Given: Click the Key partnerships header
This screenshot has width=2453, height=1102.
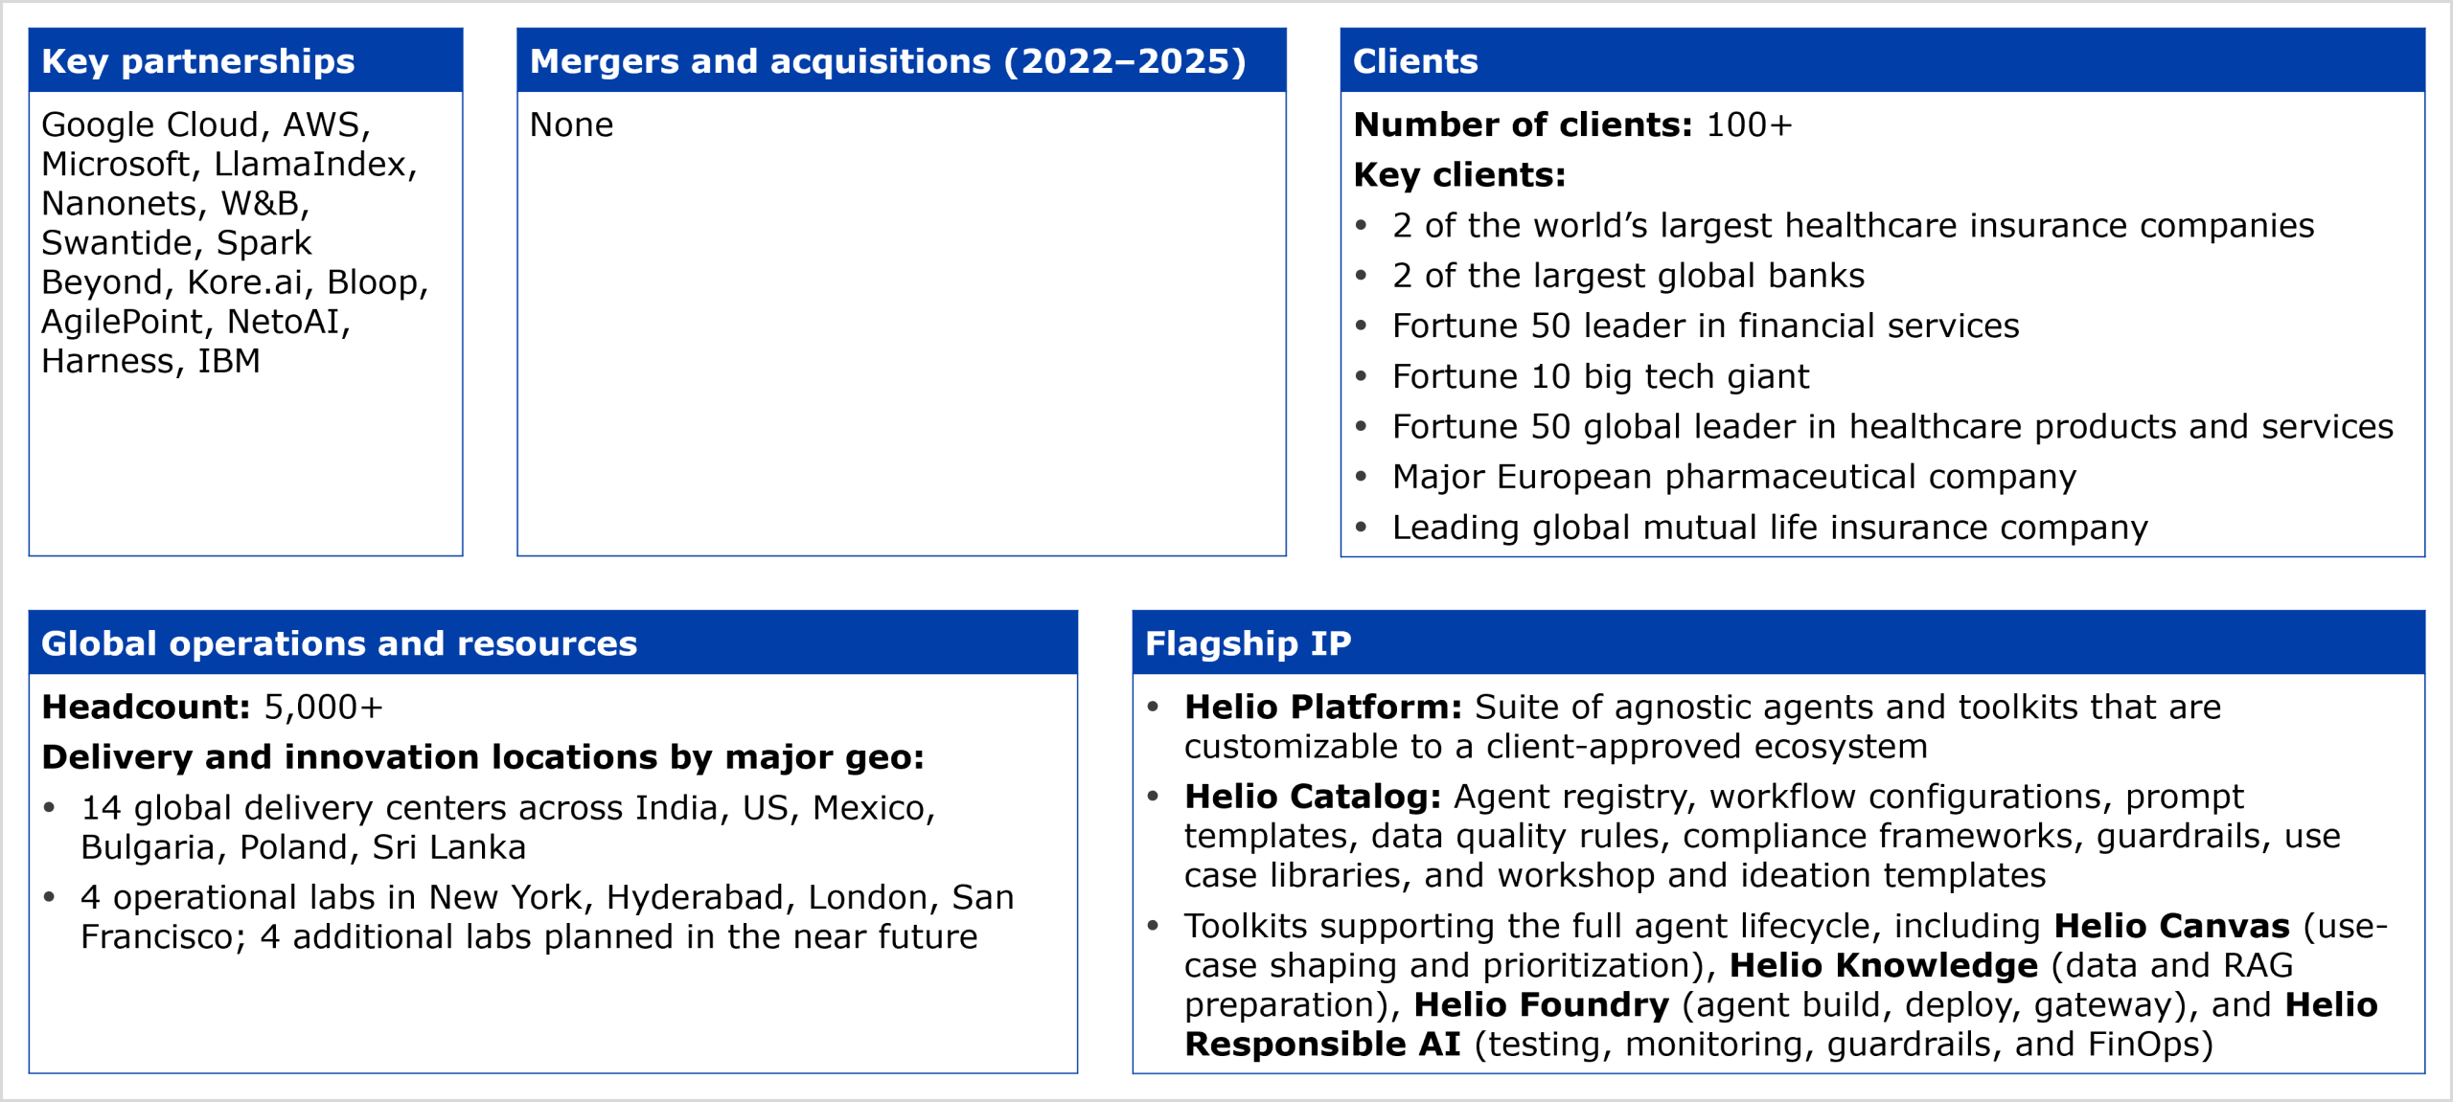Looking at the screenshot, I should pyautogui.click(x=197, y=61).
